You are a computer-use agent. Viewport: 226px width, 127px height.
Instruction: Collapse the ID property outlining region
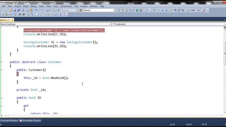(2, 98)
